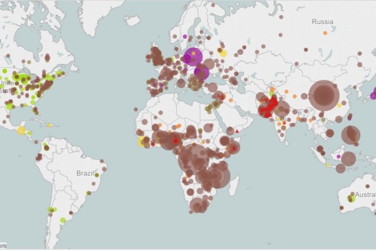Select the large purple bubble over Poland
This screenshot has width=376, height=250.
[x=193, y=57]
